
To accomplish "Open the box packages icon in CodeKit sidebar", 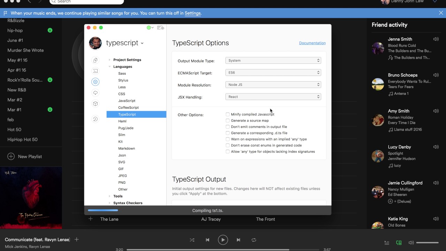I will click(x=95, y=104).
